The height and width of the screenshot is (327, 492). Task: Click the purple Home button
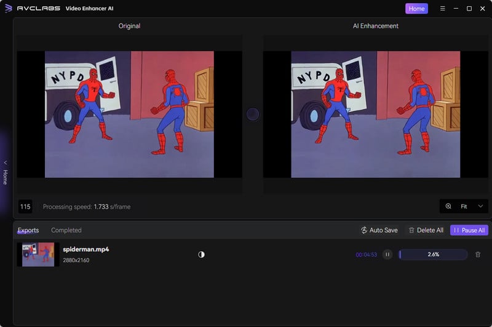(x=416, y=9)
